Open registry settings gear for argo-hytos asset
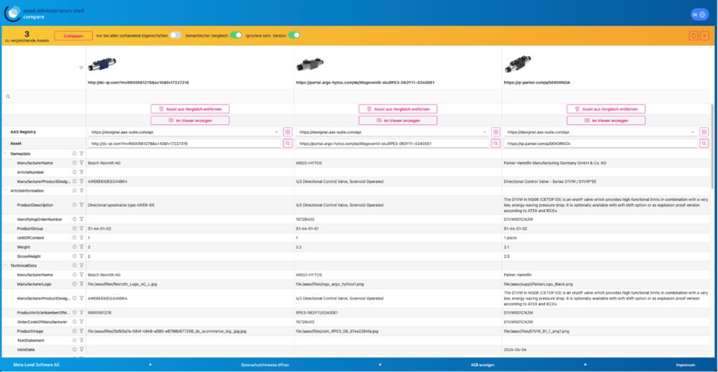The image size is (718, 372). click(x=495, y=132)
